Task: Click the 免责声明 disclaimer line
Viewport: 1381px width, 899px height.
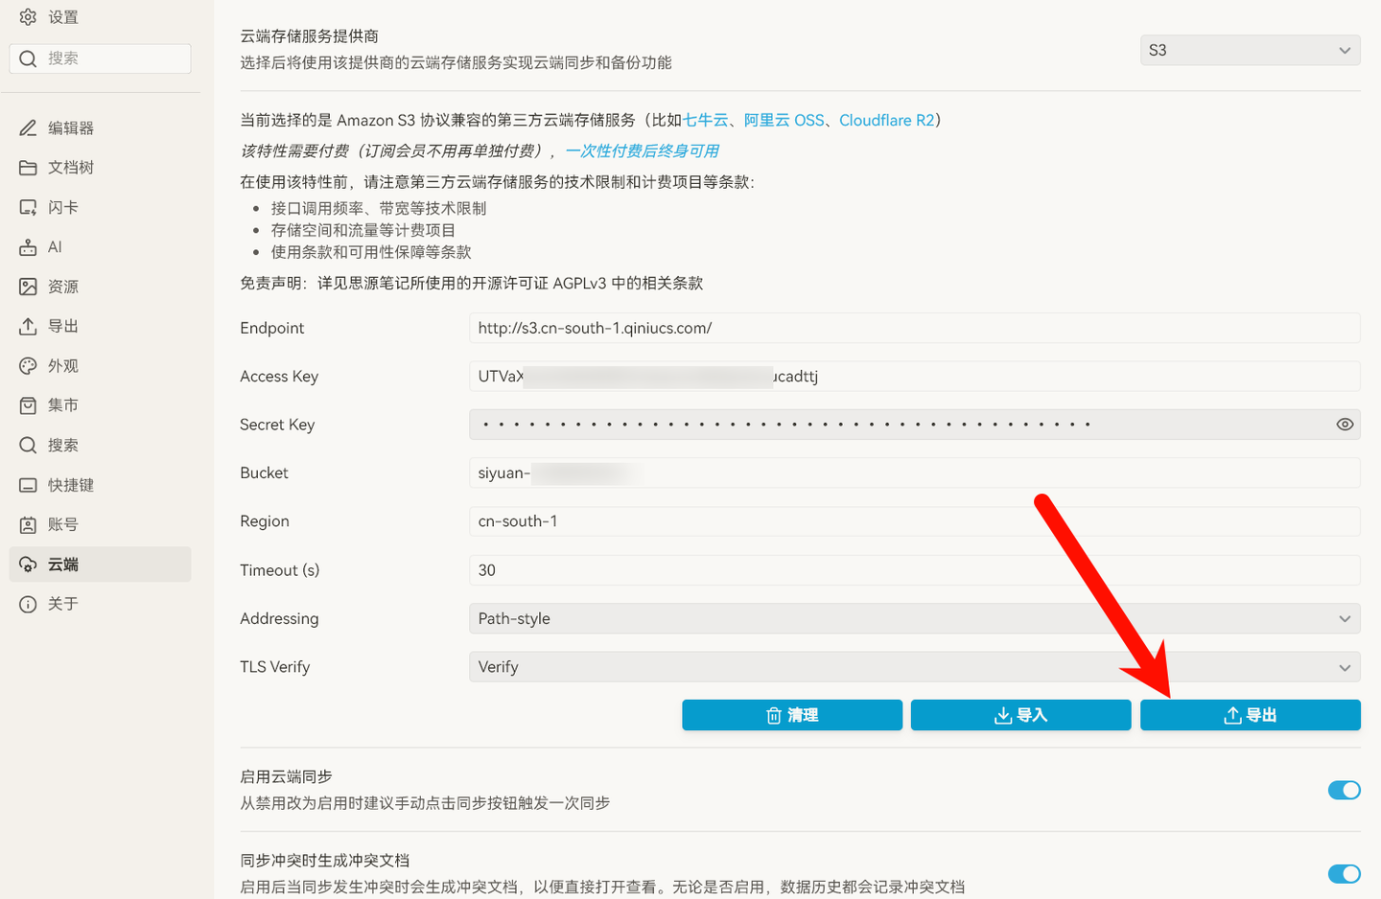Action: [x=472, y=284]
